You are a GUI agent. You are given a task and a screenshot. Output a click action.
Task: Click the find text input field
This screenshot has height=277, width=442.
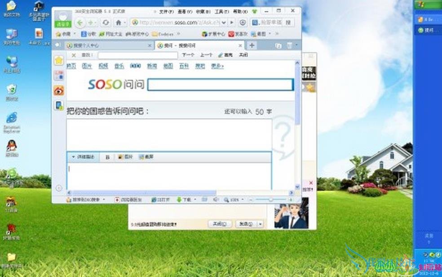(137, 55)
